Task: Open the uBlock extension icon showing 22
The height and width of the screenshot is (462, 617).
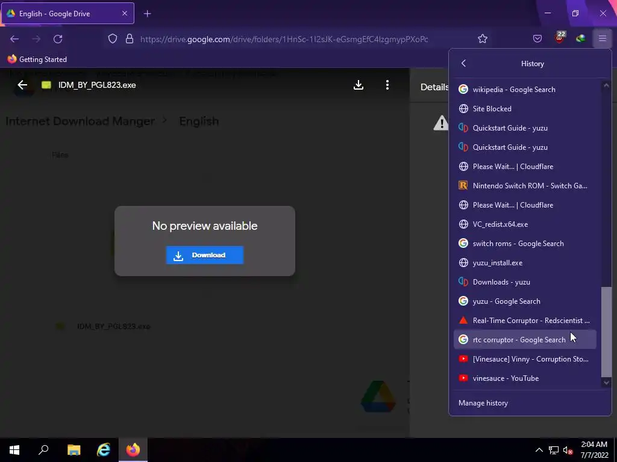Action: [x=560, y=37]
